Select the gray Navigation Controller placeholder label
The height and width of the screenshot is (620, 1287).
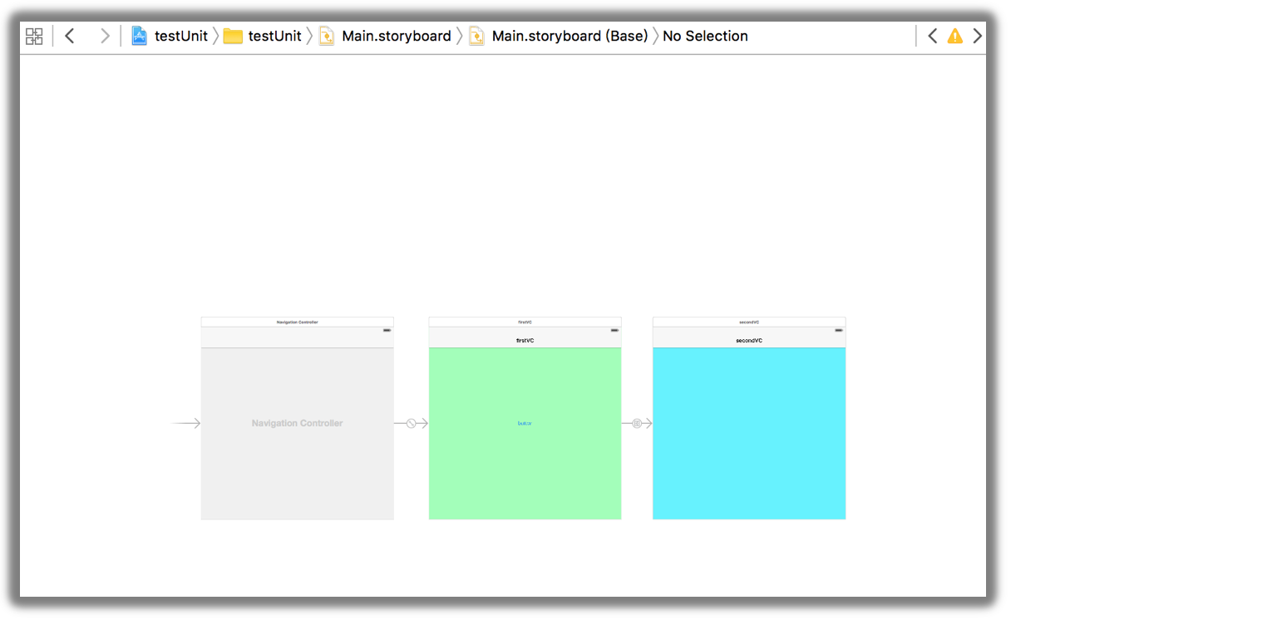(x=298, y=424)
